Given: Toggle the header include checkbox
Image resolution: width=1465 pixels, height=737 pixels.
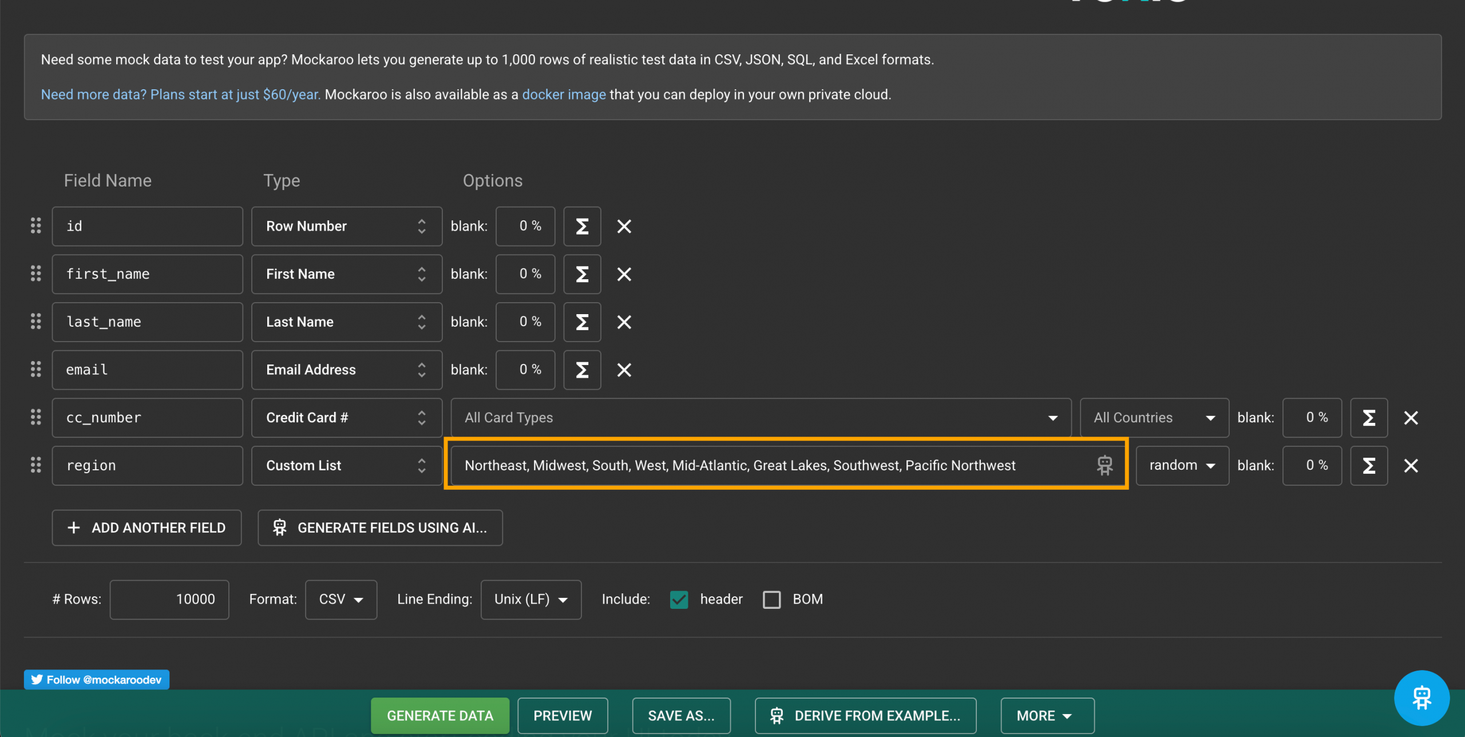Looking at the screenshot, I should pyautogui.click(x=679, y=599).
